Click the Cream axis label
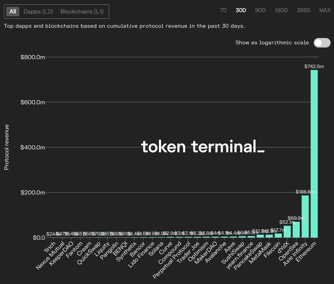Image resolution: width=334 pixels, height=284 pixels. point(84,249)
